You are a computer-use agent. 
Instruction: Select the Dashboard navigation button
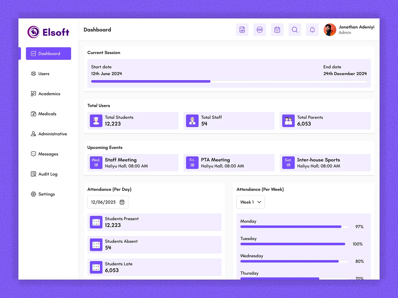click(48, 53)
